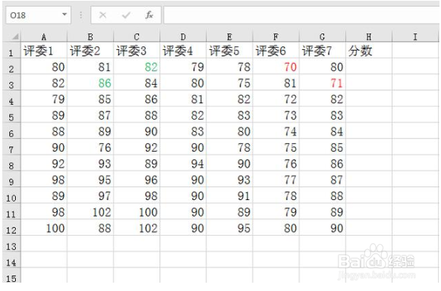Select cell C11 with value 100
The width and height of the screenshot is (441, 291).
click(137, 211)
